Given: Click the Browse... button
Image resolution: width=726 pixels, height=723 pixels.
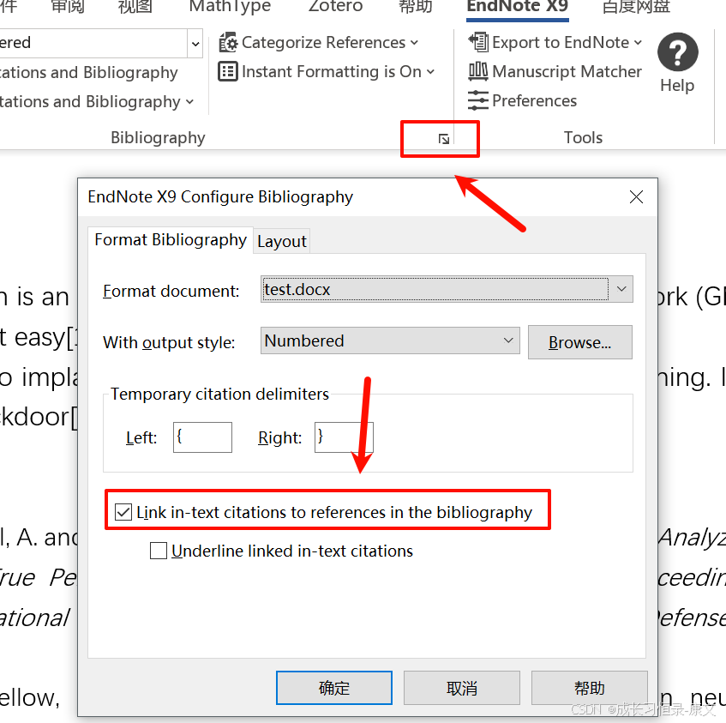Looking at the screenshot, I should pos(579,342).
